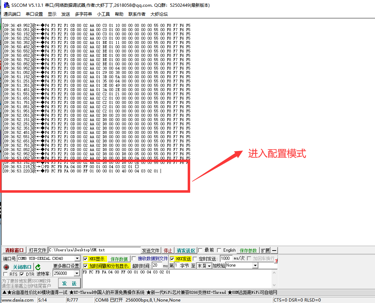Click the send area scrollbar down arrow
Image resolution: width=375 pixels, height=303 pixels.
(274, 285)
